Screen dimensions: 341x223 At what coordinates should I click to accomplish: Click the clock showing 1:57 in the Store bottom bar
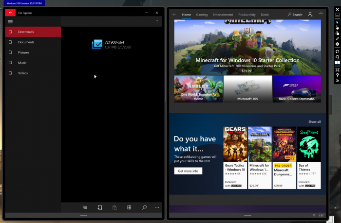click(x=321, y=215)
